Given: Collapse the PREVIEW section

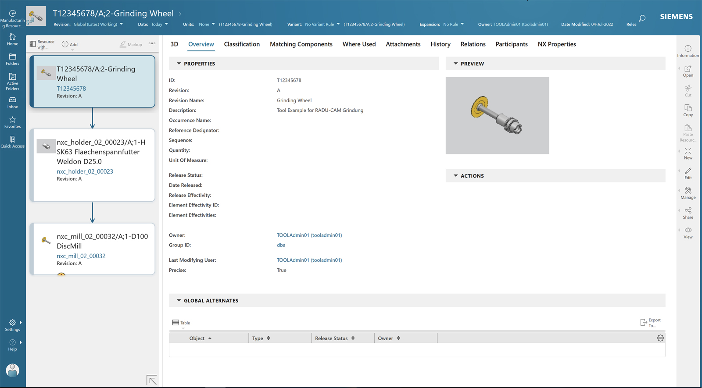Looking at the screenshot, I should 455,64.
